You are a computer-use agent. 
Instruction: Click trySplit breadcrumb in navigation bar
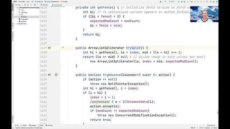[64, 1]
